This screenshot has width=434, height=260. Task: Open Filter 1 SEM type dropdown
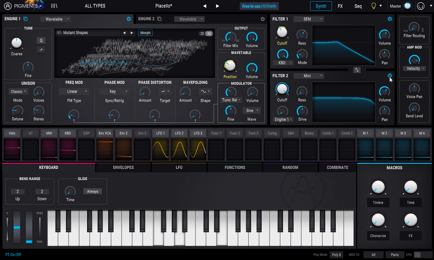pyautogui.click(x=309, y=19)
